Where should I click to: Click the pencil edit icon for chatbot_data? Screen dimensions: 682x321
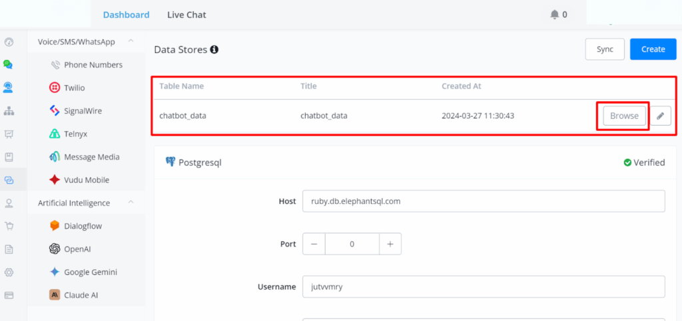(x=660, y=116)
